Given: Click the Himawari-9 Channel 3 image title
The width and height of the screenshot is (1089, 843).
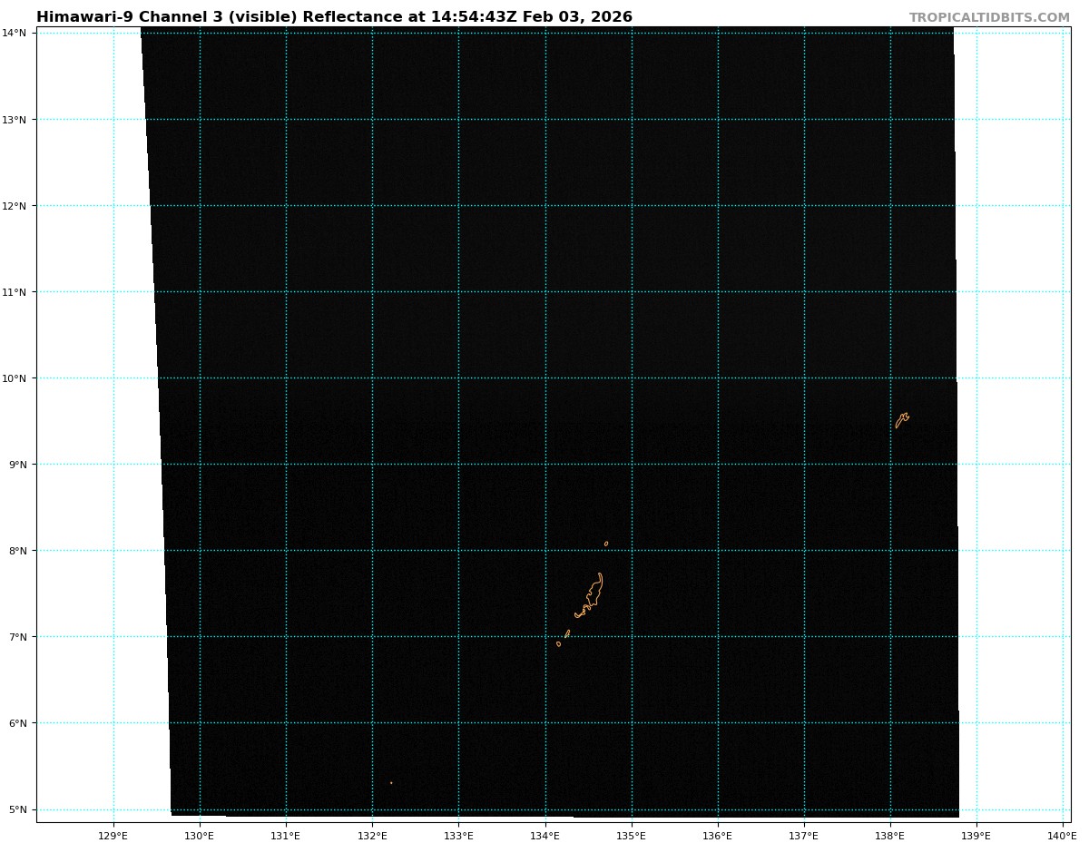Looking at the screenshot, I should coord(334,17).
